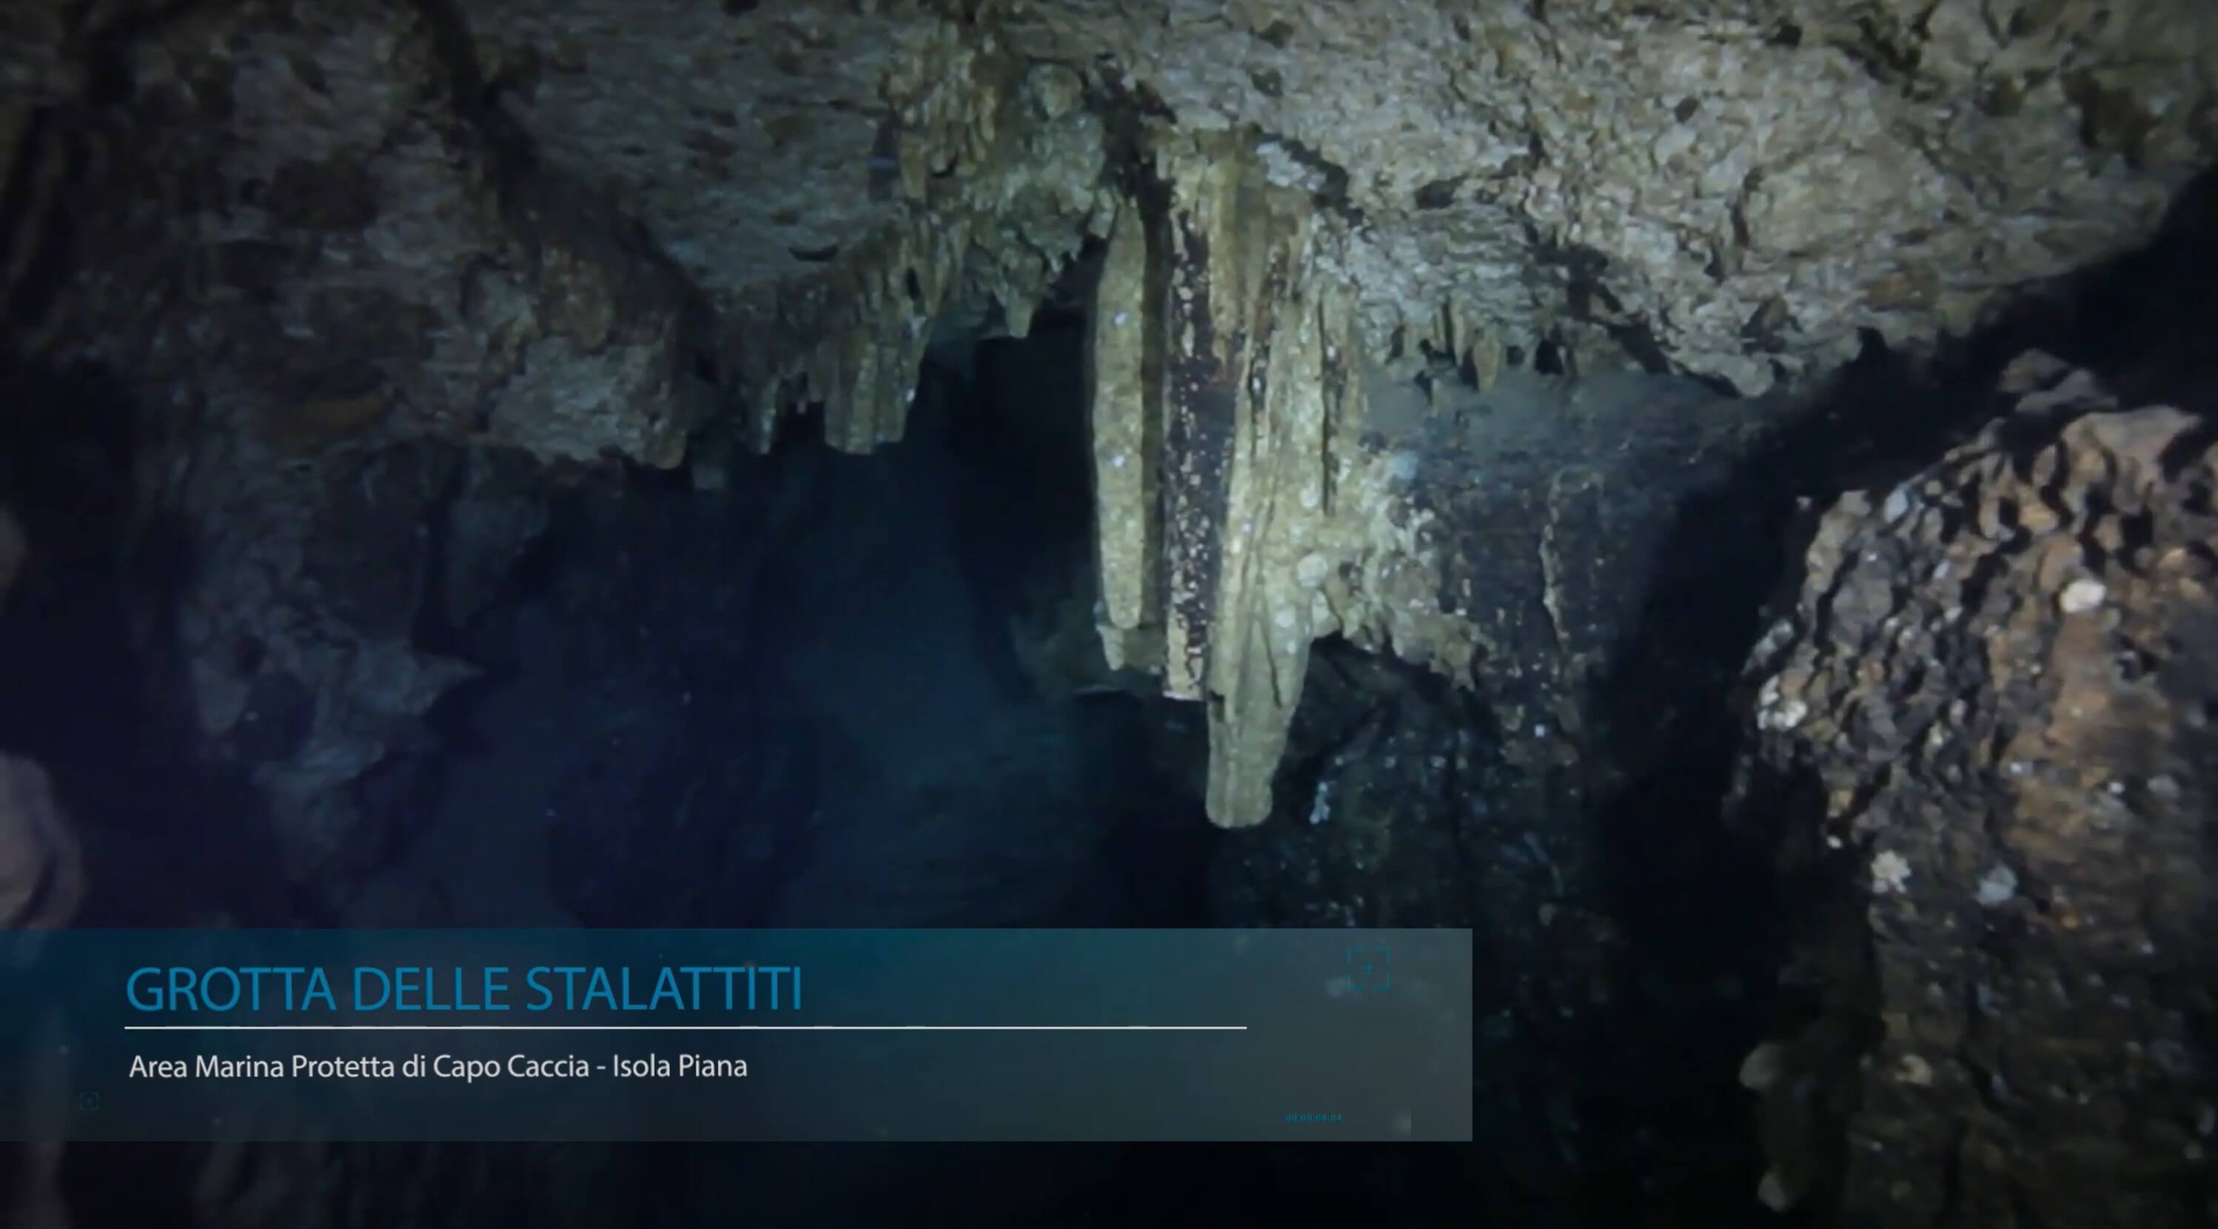
Task: Click the words Isola Piana in subtitle
Action: point(680,1066)
